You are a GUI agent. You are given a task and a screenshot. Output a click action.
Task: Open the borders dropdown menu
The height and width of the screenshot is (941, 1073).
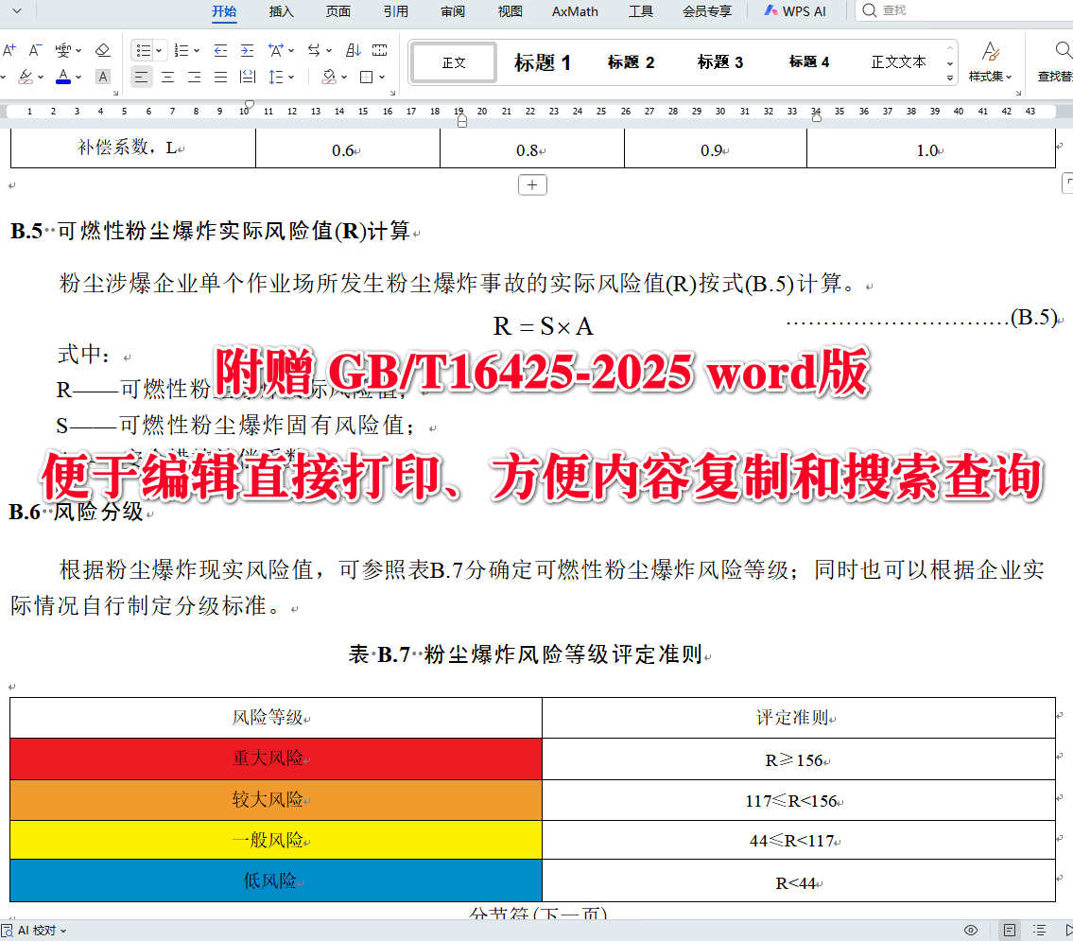[x=383, y=78]
